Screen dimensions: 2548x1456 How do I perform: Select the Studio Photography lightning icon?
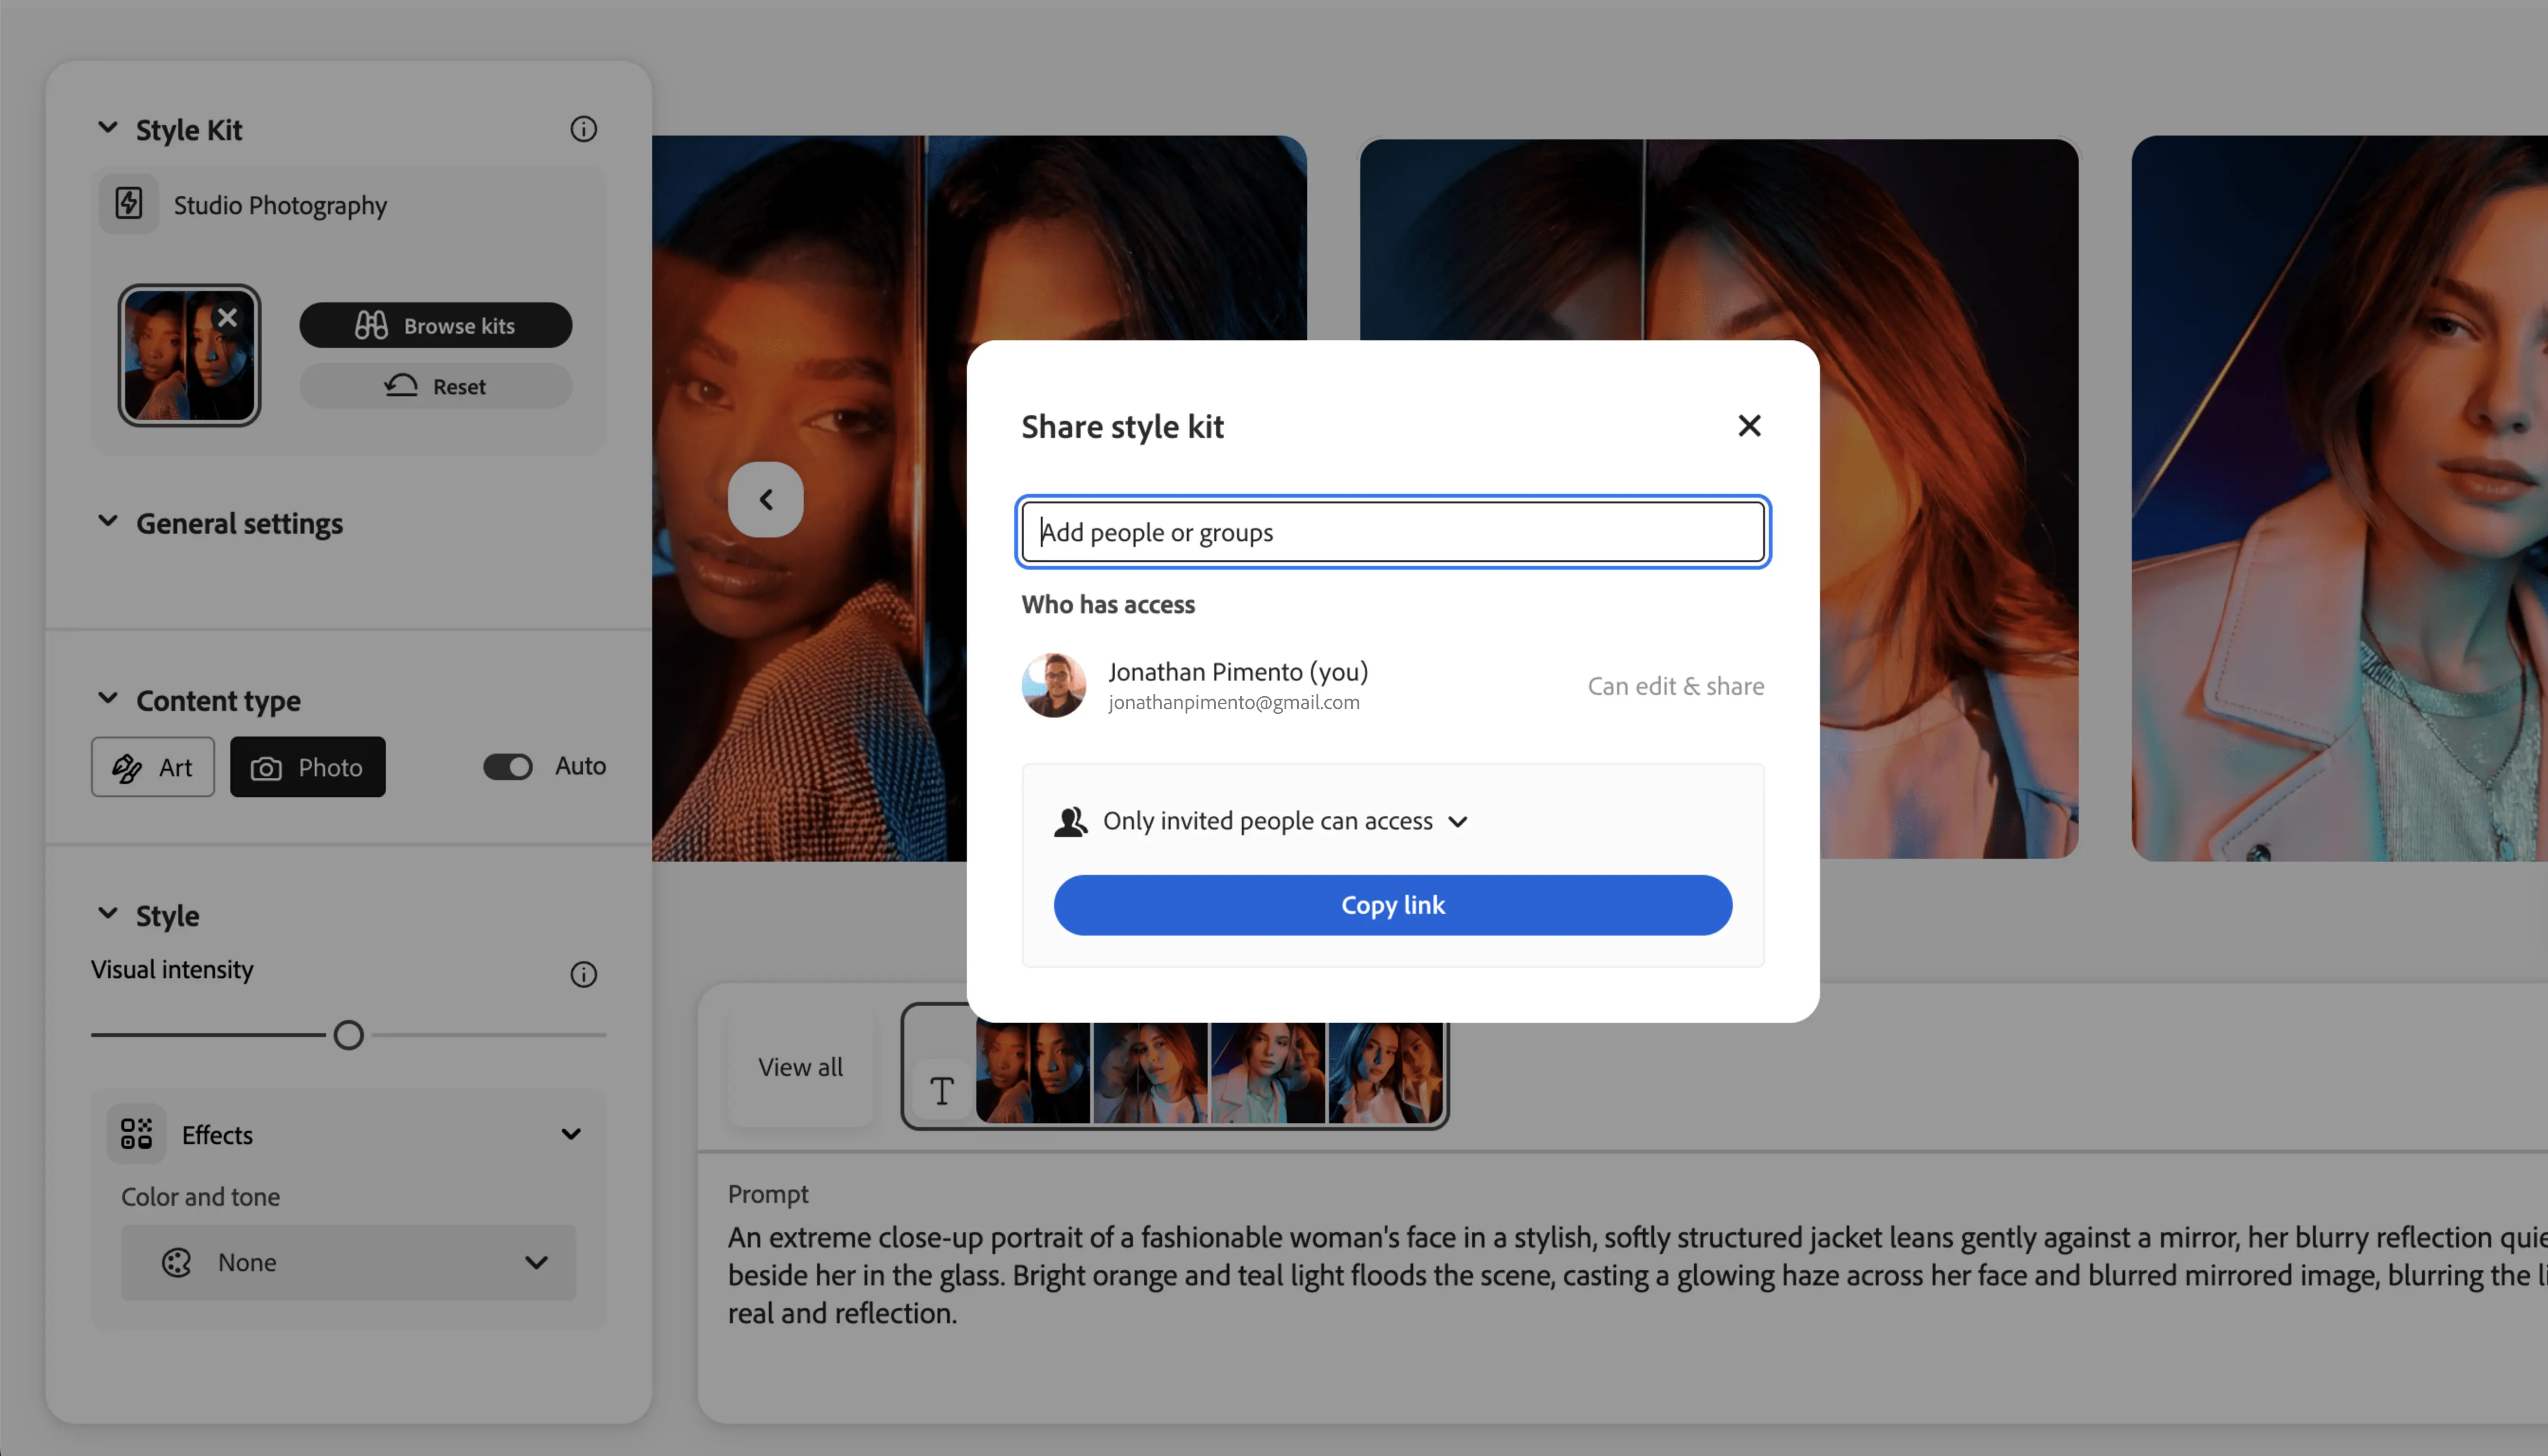(x=128, y=203)
